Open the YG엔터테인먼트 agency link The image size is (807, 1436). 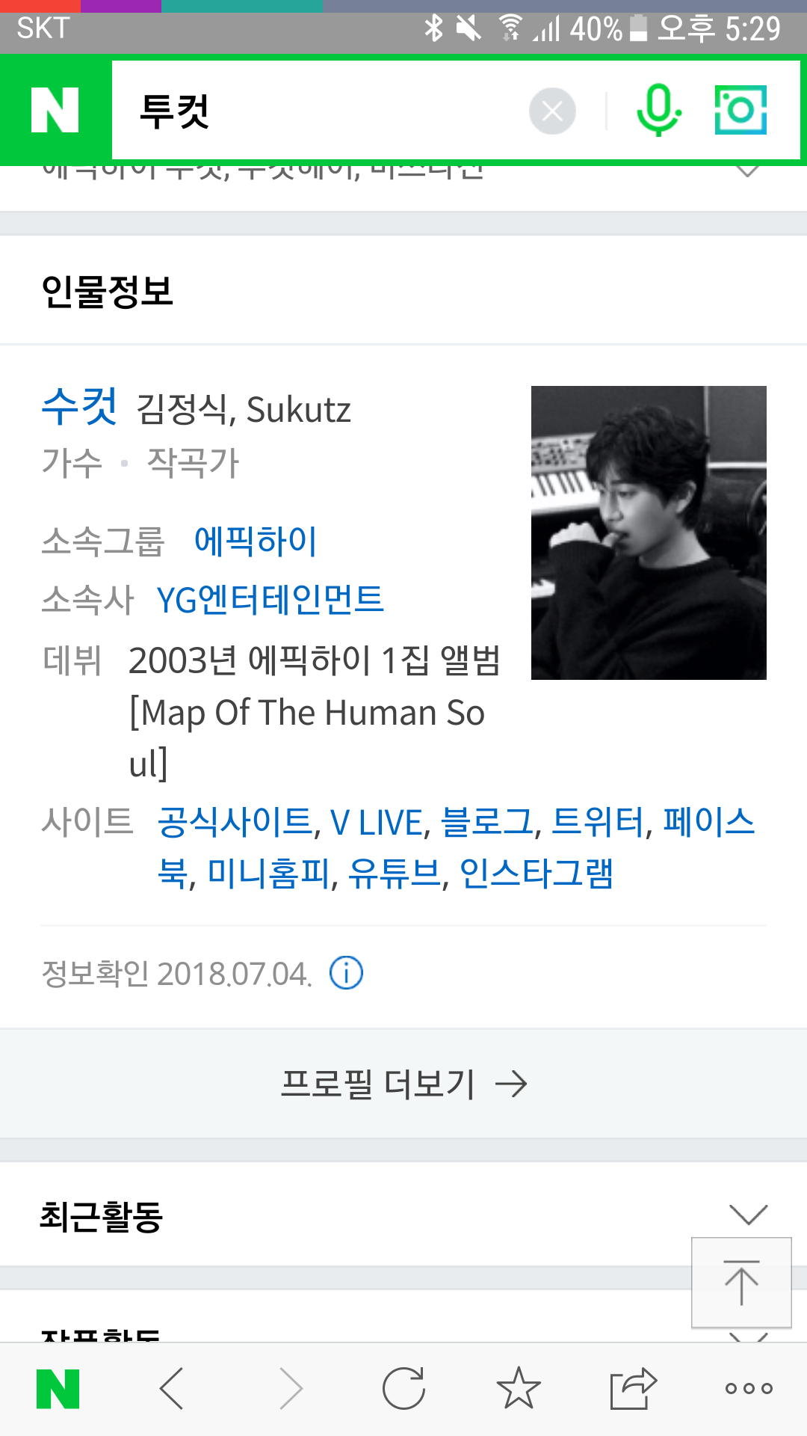(x=270, y=599)
